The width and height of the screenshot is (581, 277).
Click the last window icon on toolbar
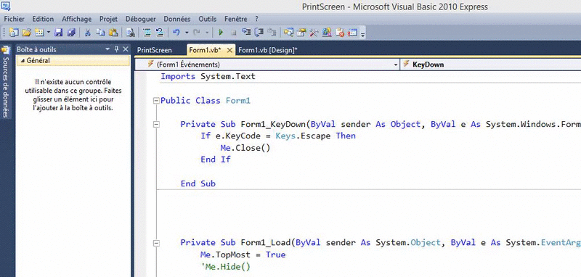pyautogui.click(x=352, y=33)
